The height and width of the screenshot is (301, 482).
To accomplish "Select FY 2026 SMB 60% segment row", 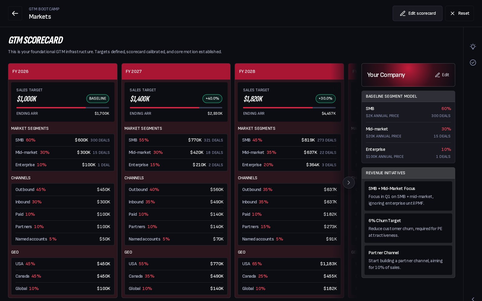I will [x=63, y=140].
